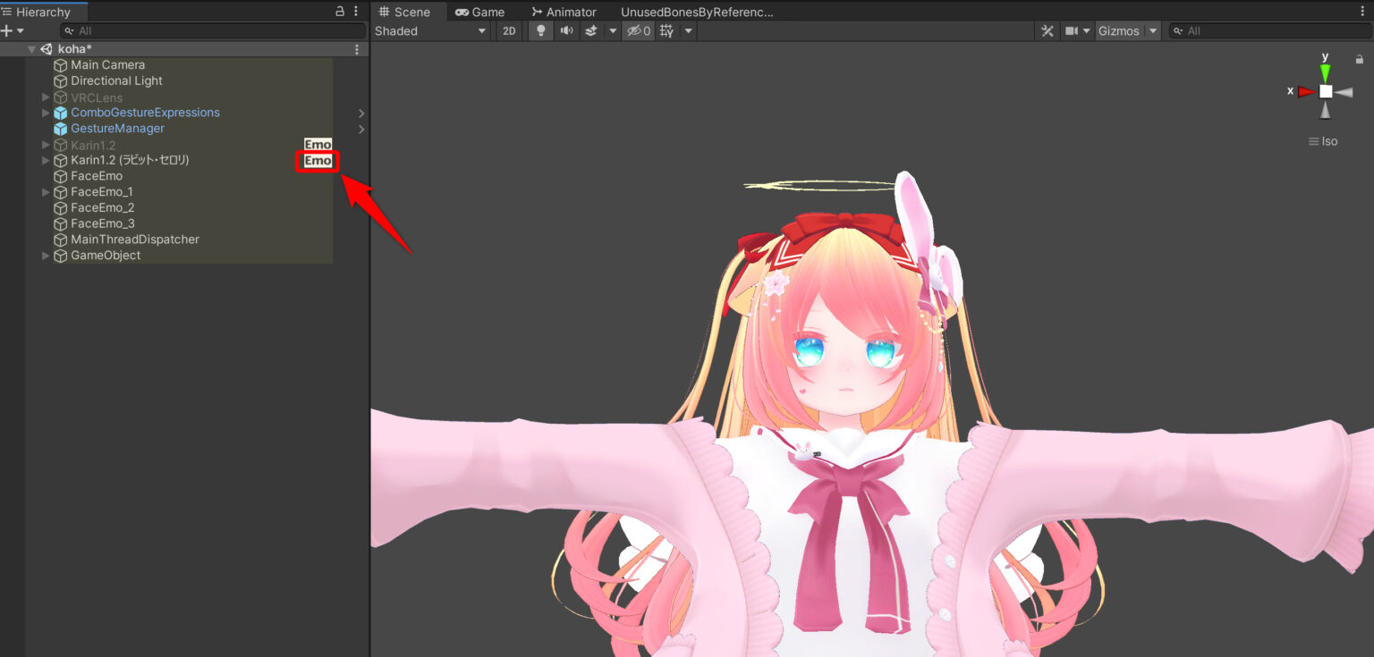Open the Shaded draw mode dropdown
This screenshot has height=657, width=1374.
[x=429, y=30]
